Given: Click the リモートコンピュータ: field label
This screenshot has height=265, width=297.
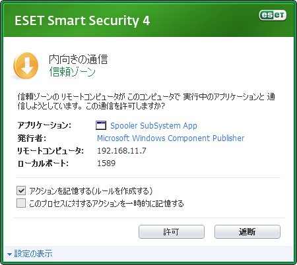Looking at the screenshot, I should (x=50, y=151).
